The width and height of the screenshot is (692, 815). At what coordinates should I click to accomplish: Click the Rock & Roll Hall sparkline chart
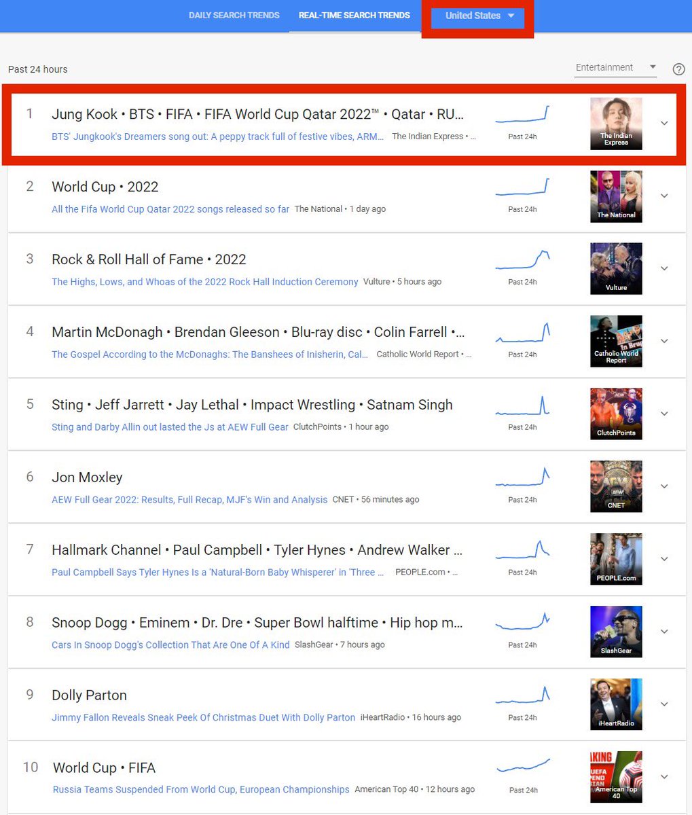[522, 259]
